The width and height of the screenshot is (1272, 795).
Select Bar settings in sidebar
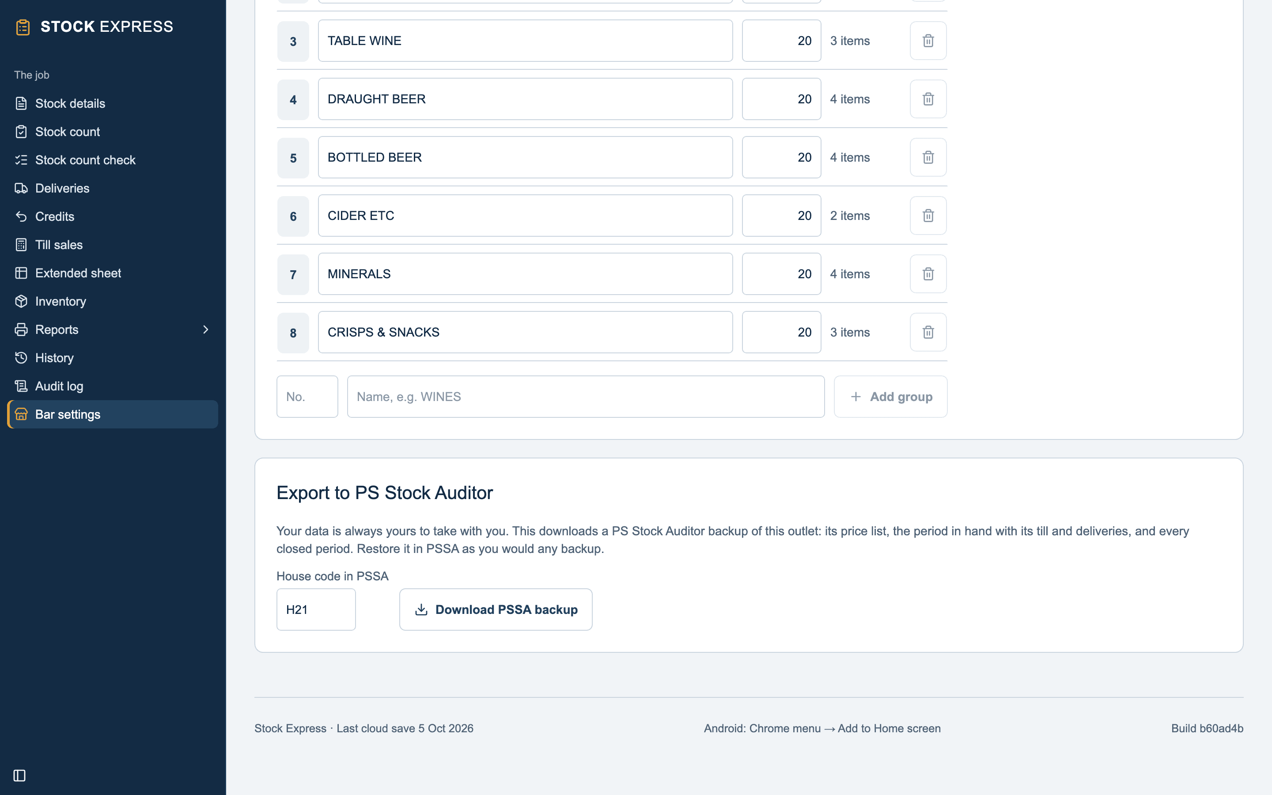[113, 414]
